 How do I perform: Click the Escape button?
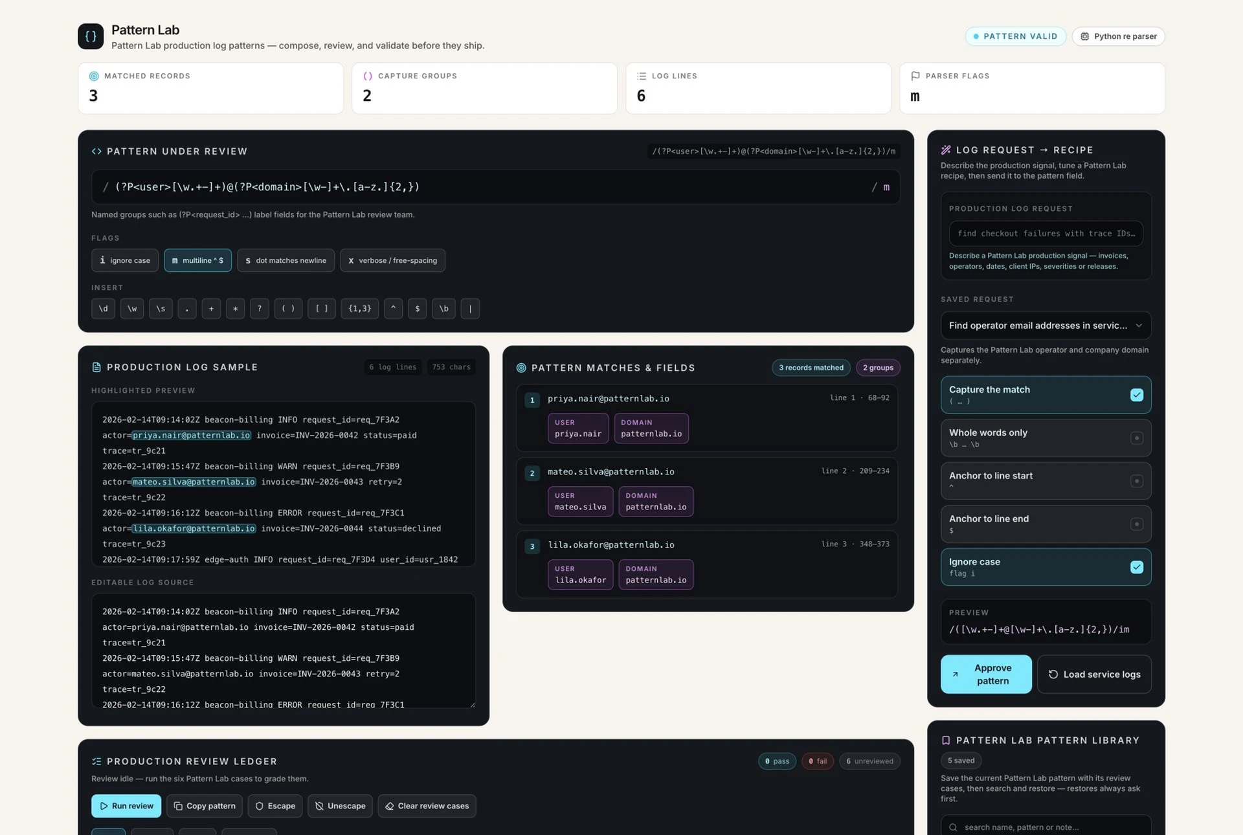(275, 806)
